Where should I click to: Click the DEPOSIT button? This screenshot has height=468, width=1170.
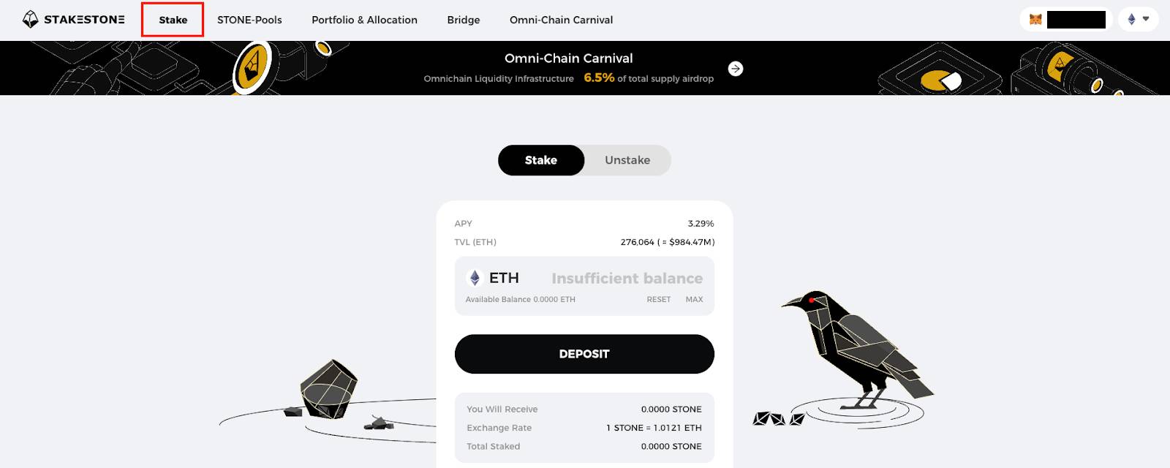[x=584, y=354]
